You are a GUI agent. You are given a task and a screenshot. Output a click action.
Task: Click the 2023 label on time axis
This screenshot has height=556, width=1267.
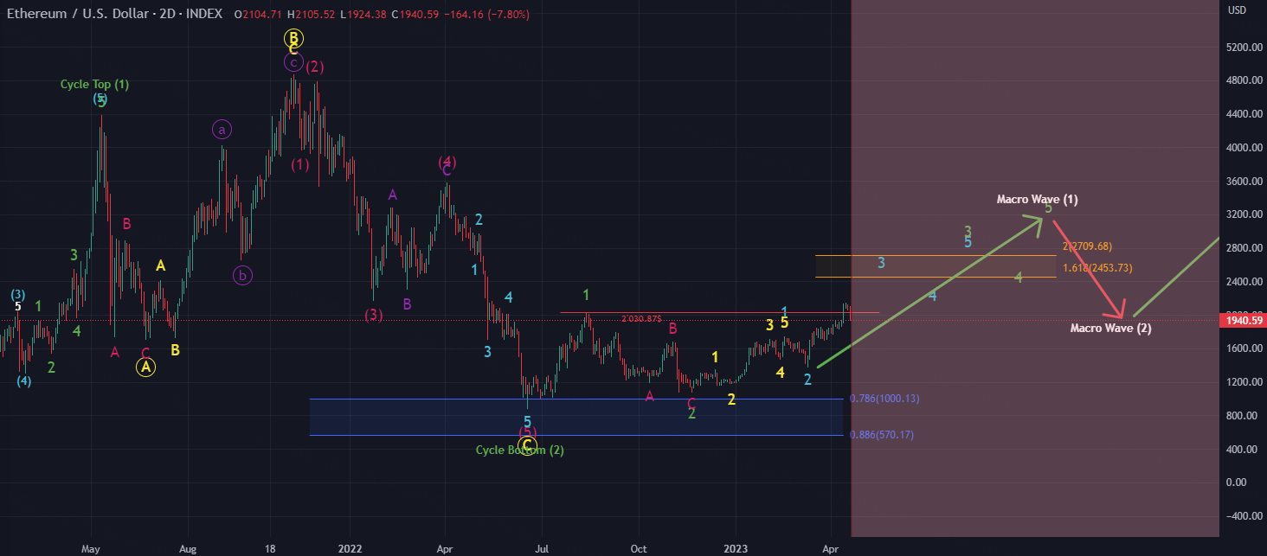(736, 549)
